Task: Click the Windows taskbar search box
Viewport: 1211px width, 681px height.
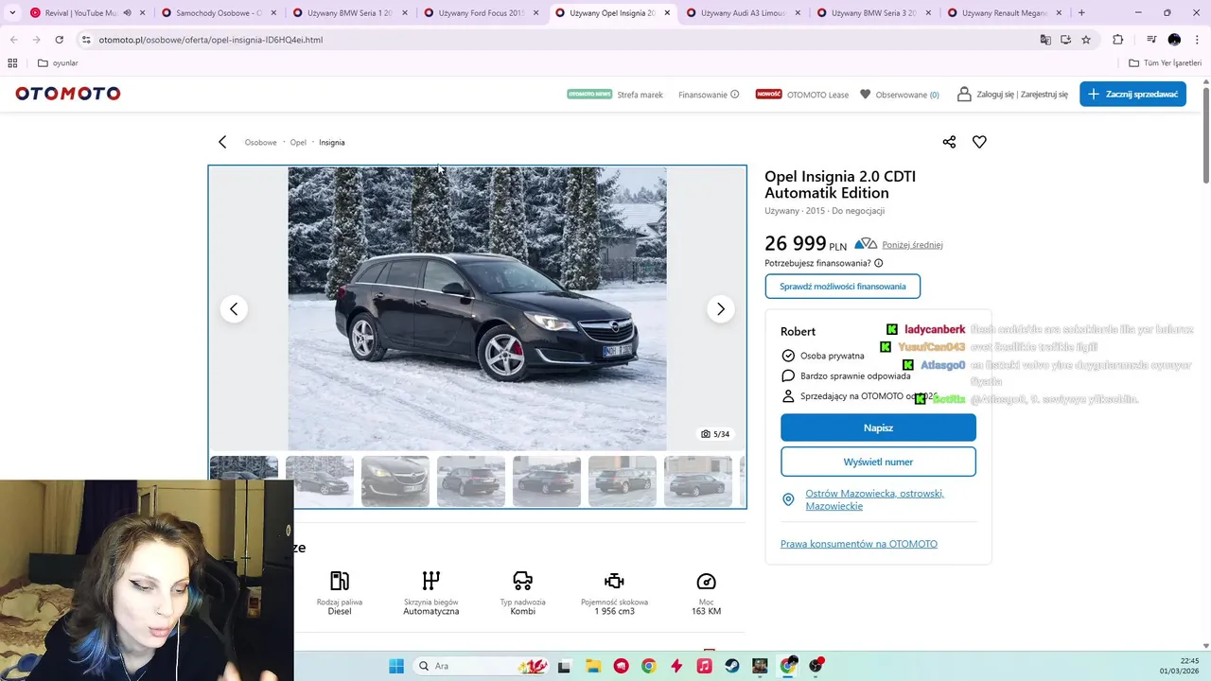Action: click(x=481, y=666)
